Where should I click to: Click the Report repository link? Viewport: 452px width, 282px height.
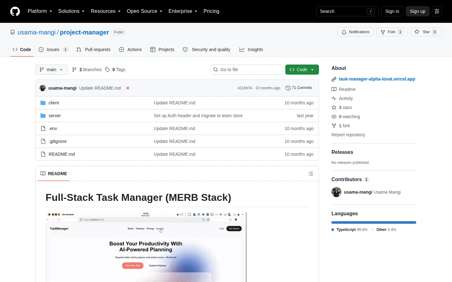348,135
